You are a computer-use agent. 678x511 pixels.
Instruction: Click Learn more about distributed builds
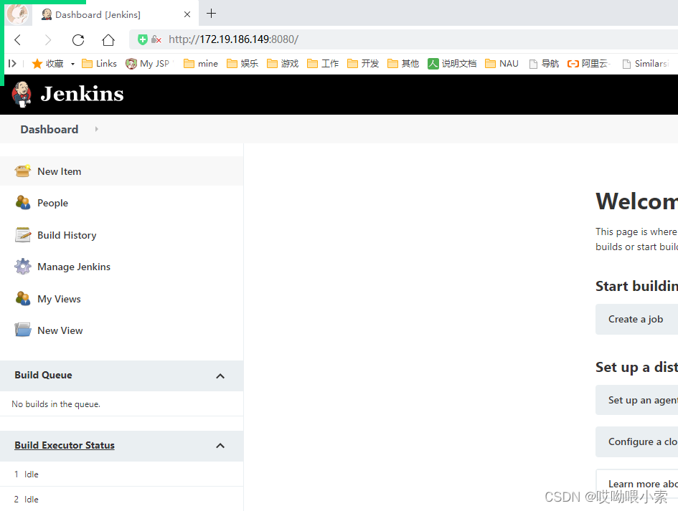(x=637, y=484)
